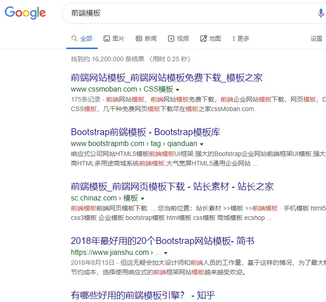This screenshot has height=302, width=326.
Task: Expand dropdown arrow next to cssmoban.com URL
Action: coord(178,90)
